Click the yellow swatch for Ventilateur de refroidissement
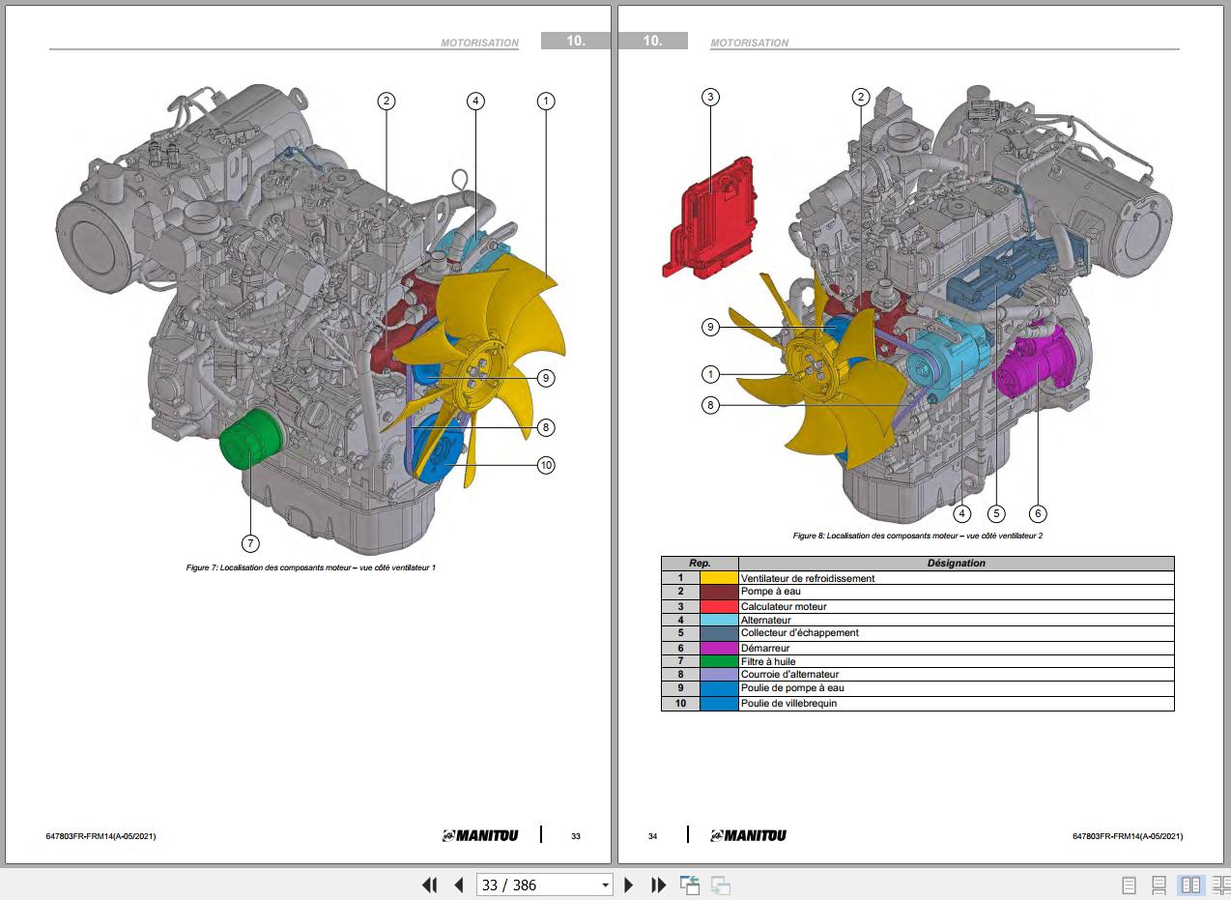The width and height of the screenshot is (1231, 900). point(719,578)
